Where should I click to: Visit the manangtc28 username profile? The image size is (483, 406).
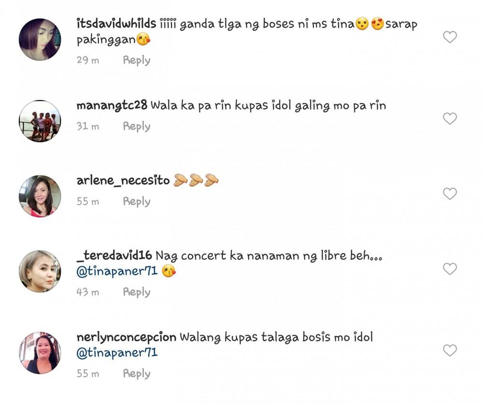pyautogui.click(x=112, y=105)
